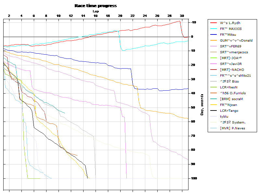Click lap 30 axis label
Viewport: 260px width, 195px height.
click(182, 16)
